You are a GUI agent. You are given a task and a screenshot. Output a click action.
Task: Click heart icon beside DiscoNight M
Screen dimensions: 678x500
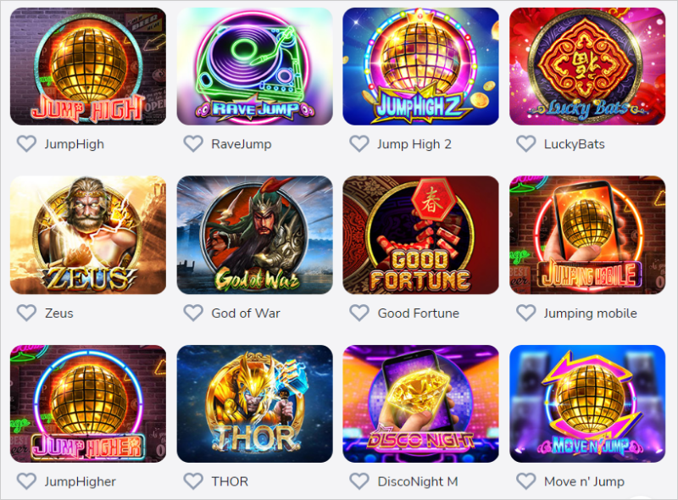click(359, 481)
